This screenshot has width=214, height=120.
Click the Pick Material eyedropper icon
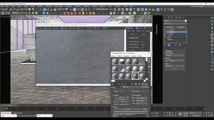tap(121, 87)
